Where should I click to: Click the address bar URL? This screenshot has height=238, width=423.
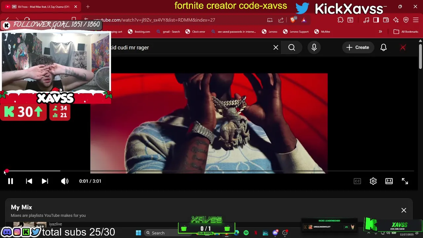tap(154, 20)
